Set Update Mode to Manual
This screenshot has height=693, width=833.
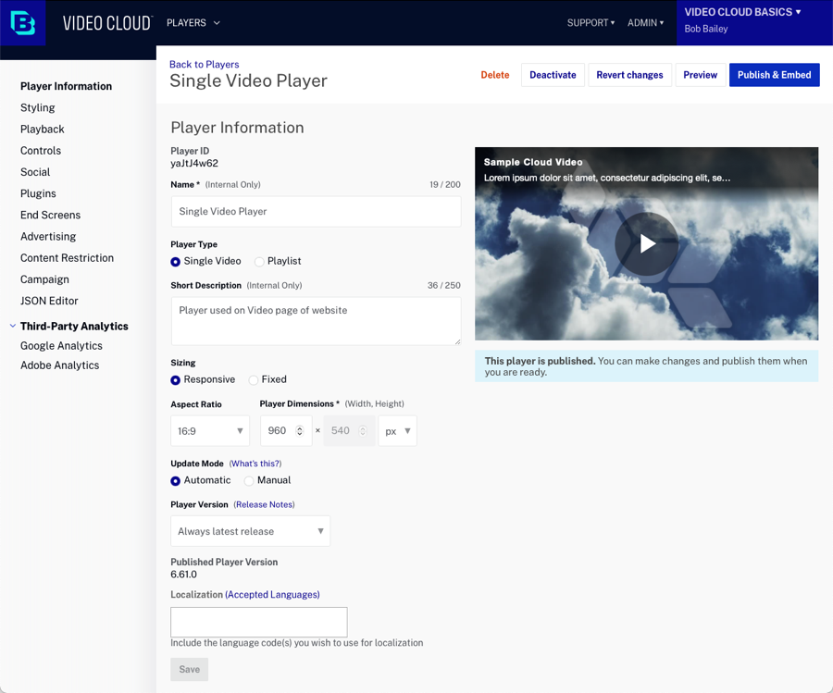(249, 481)
